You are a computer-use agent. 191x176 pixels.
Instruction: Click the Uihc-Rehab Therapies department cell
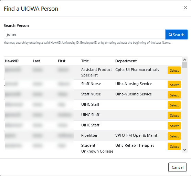pos(135,145)
